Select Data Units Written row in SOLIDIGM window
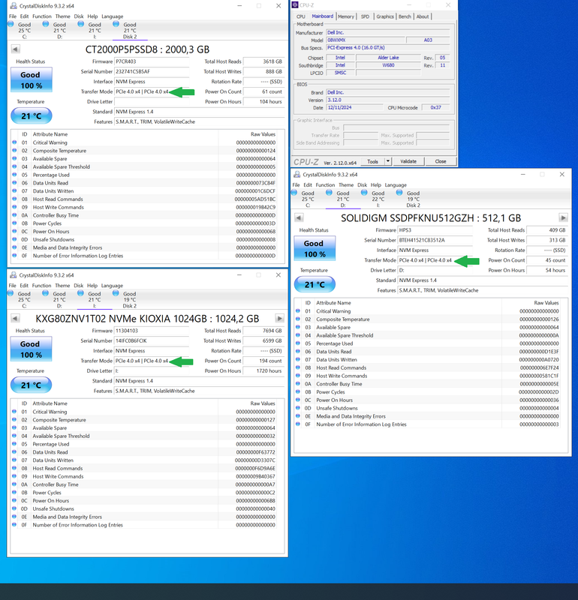 coord(428,360)
